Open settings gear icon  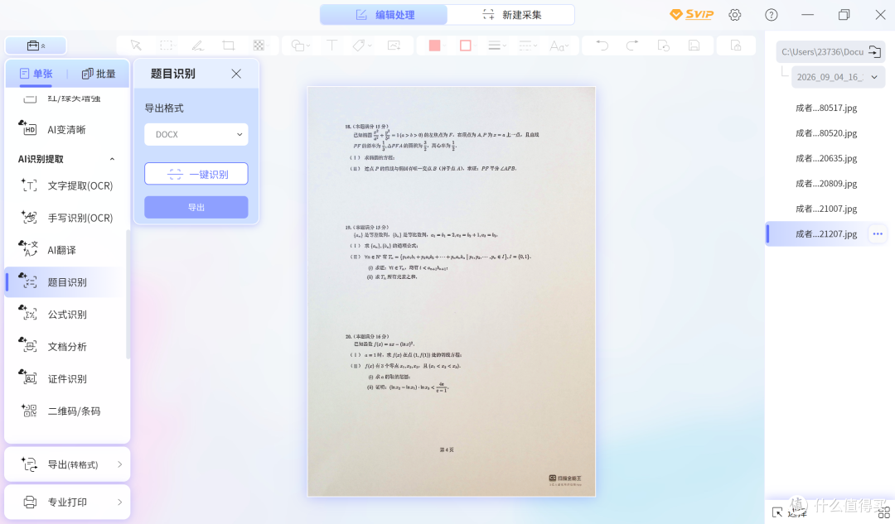734,15
